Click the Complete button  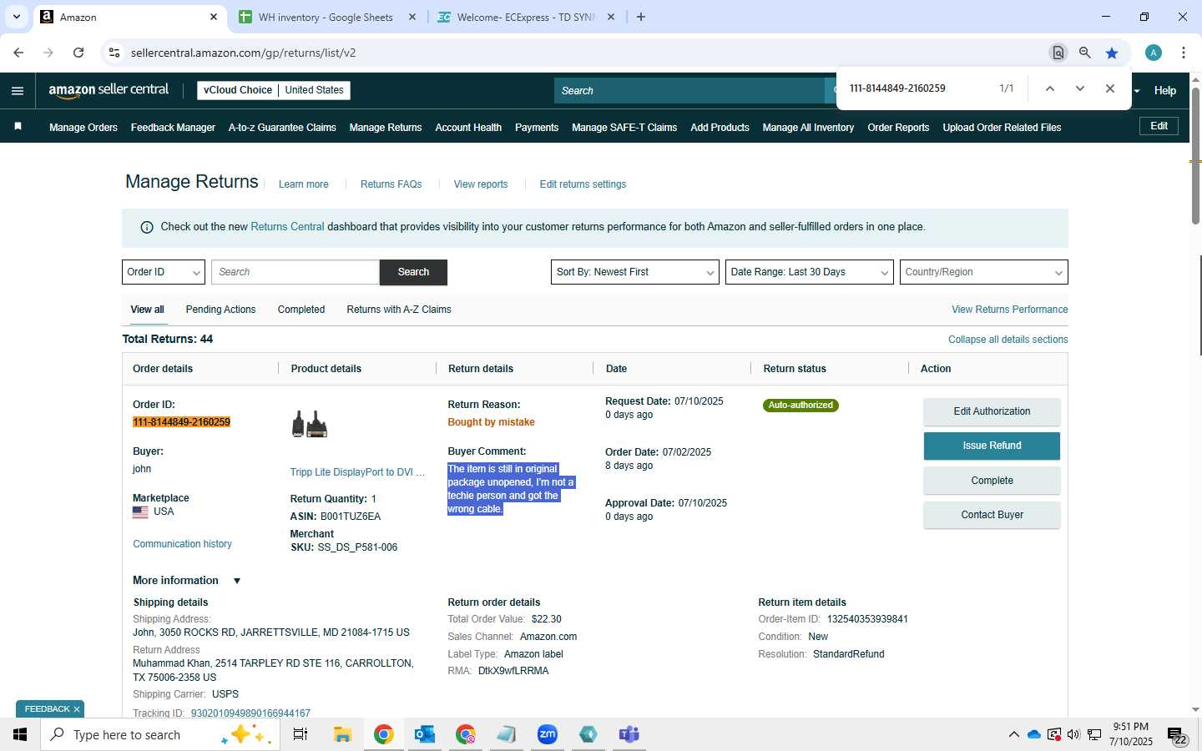992,481
